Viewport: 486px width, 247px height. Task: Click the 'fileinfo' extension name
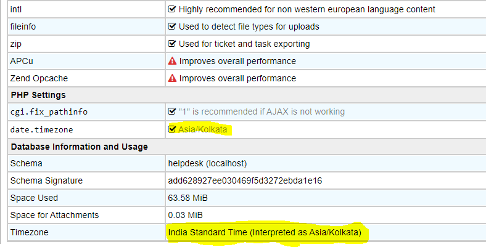[x=23, y=27]
